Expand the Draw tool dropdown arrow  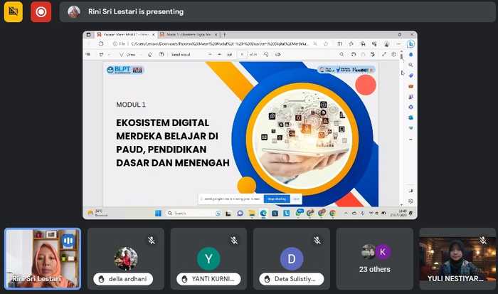(x=140, y=55)
